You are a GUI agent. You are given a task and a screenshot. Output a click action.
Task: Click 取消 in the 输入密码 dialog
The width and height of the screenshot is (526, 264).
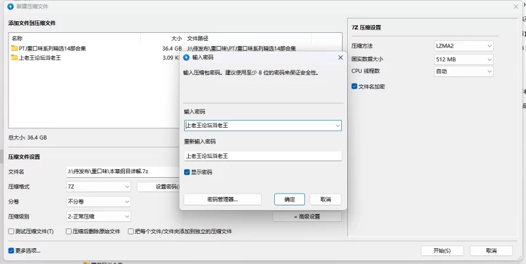(325, 199)
